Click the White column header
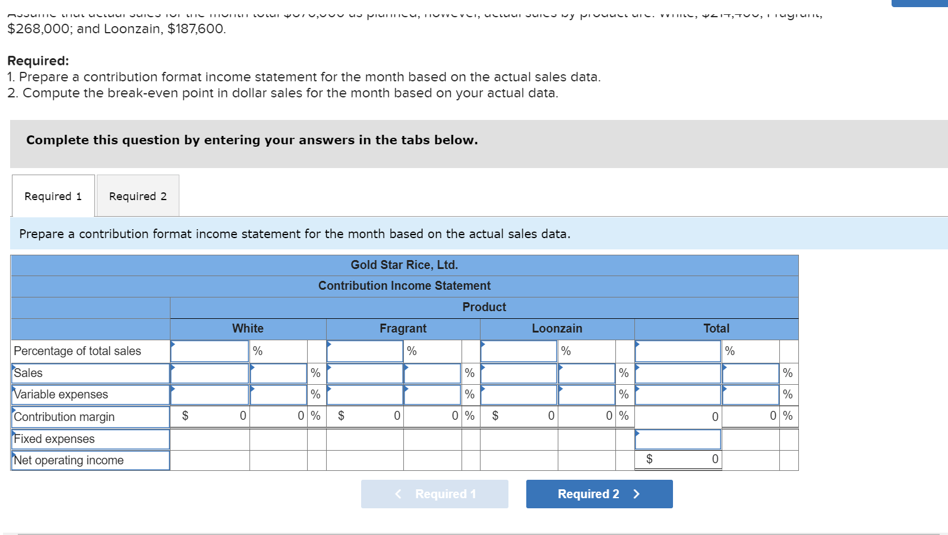The width and height of the screenshot is (948, 535). [x=248, y=328]
